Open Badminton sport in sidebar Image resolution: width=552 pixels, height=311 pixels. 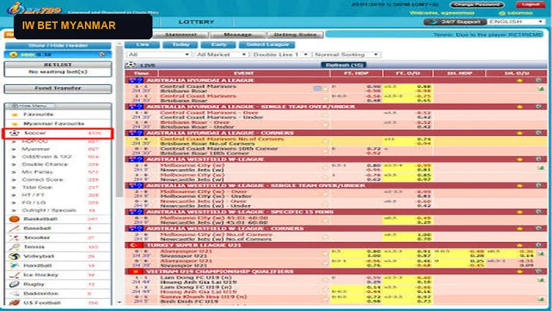(57, 293)
